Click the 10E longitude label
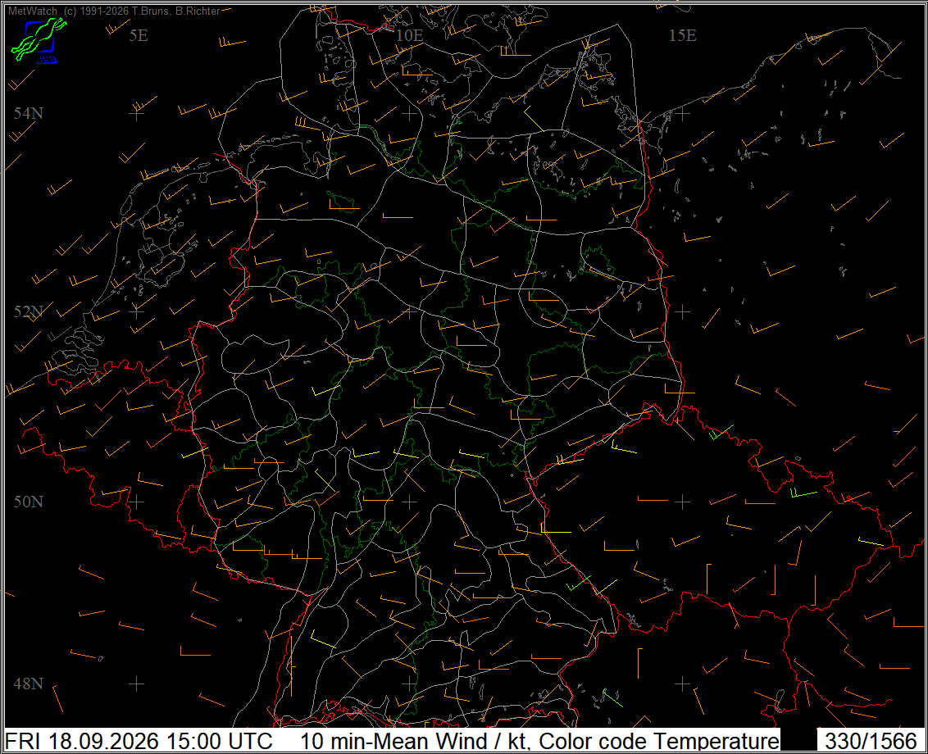 pos(410,35)
